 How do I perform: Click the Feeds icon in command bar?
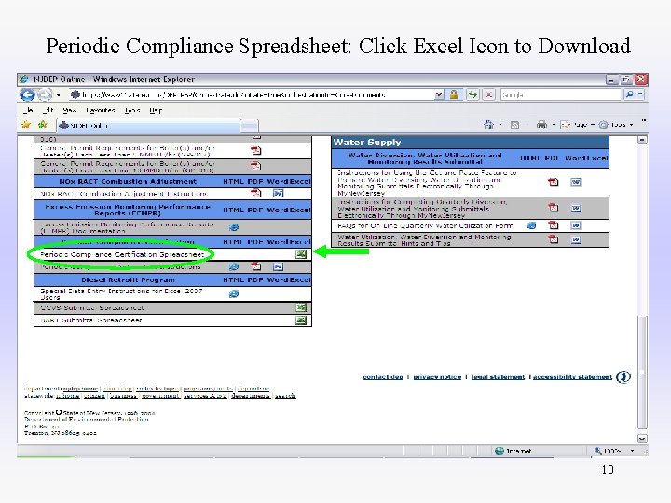[x=514, y=125]
